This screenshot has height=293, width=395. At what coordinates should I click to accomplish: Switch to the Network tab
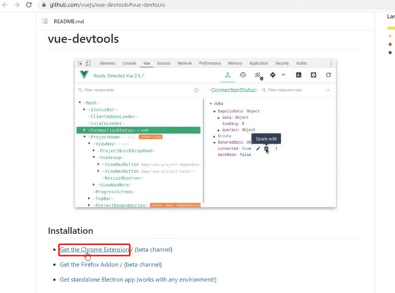pos(184,63)
